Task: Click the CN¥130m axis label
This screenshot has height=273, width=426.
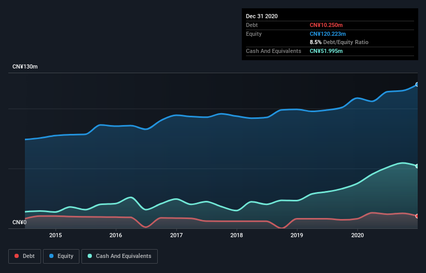Action: tap(25, 66)
